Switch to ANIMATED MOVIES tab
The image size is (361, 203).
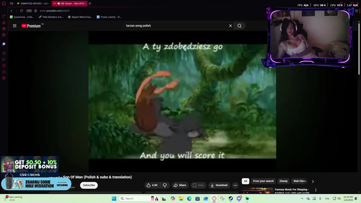pos(33,4)
